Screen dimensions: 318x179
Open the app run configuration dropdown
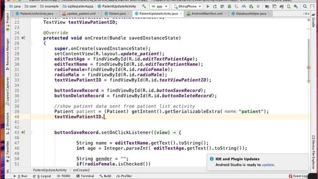[x=159, y=6]
